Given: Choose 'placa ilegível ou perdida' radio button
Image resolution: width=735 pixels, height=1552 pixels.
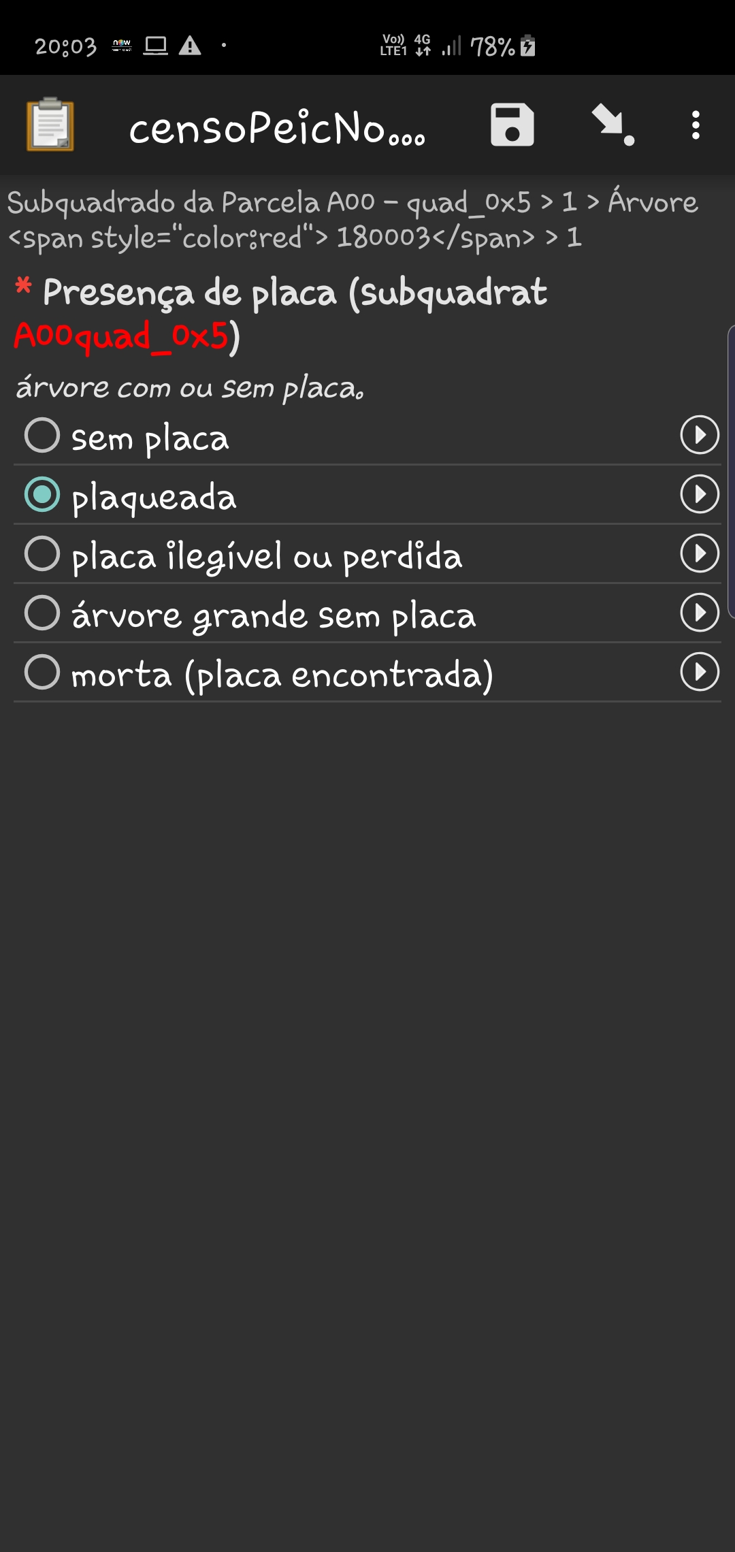Looking at the screenshot, I should pyautogui.click(x=42, y=554).
